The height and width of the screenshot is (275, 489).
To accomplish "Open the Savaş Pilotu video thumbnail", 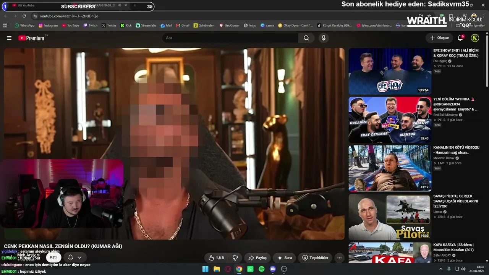I will tap(390, 217).
